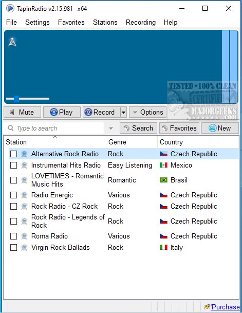Click the TapinRadio app logo in title bar

click(10, 8)
